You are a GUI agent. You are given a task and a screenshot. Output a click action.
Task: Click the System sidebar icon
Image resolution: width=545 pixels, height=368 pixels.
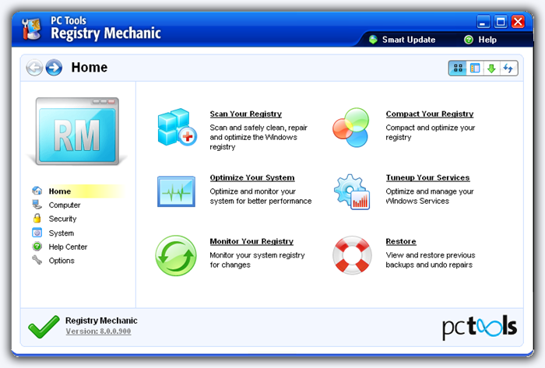click(x=37, y=233)
